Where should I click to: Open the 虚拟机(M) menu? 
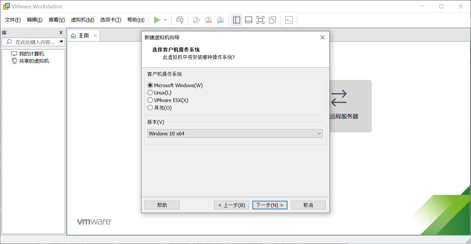[x=83, y=20]
